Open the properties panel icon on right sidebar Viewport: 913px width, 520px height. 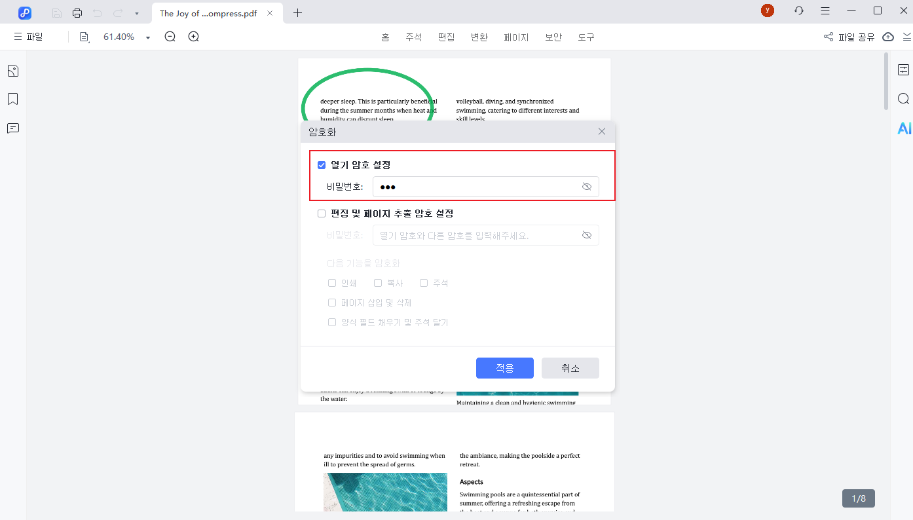pyautogui.click(x=903, y=69)
